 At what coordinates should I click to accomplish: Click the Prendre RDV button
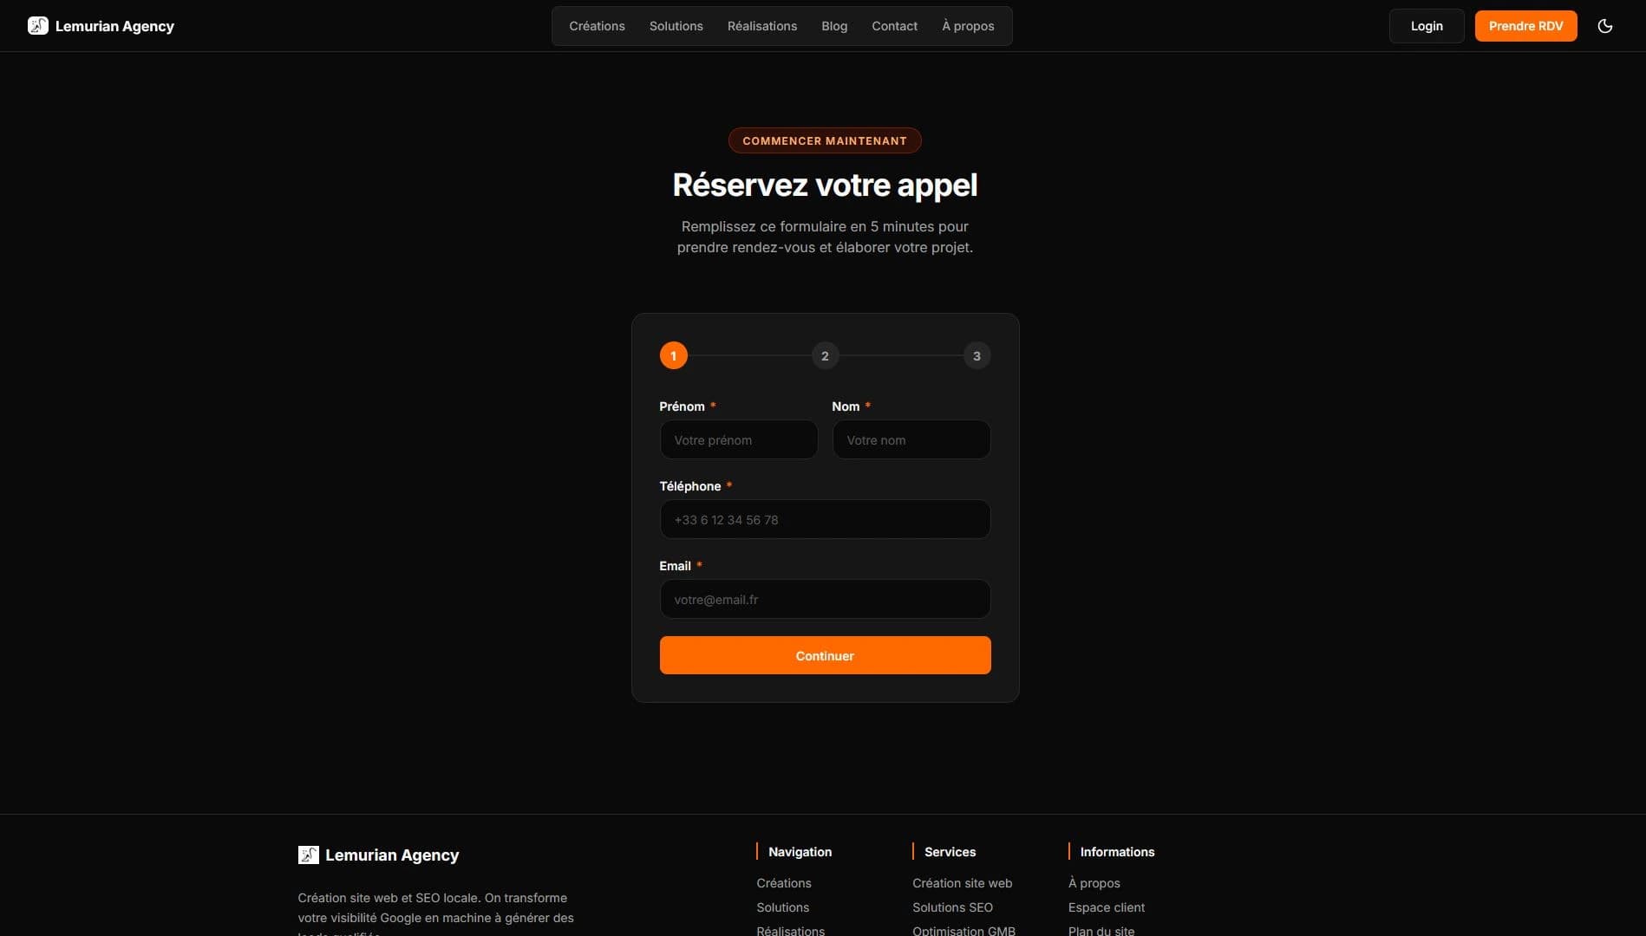(1525, 26)
